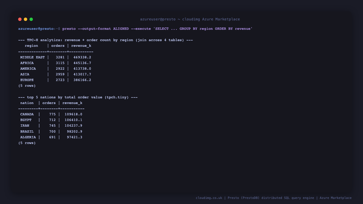Viewport: 363px width, 204px height.
Task: Select the revenue value '104237.9'
Action: (73, 126)
